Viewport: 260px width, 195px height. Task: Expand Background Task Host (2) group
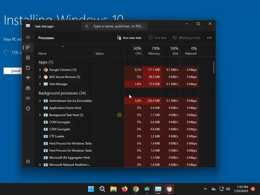click(40, 115)
